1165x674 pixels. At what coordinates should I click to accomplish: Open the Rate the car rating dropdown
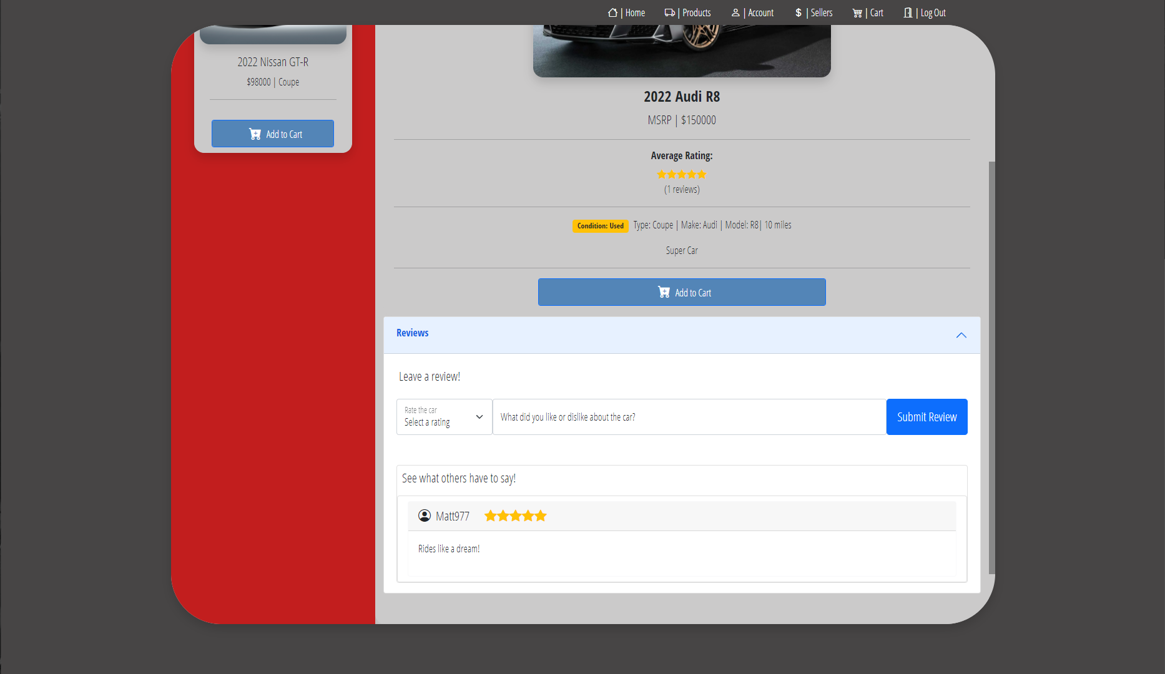444,417
